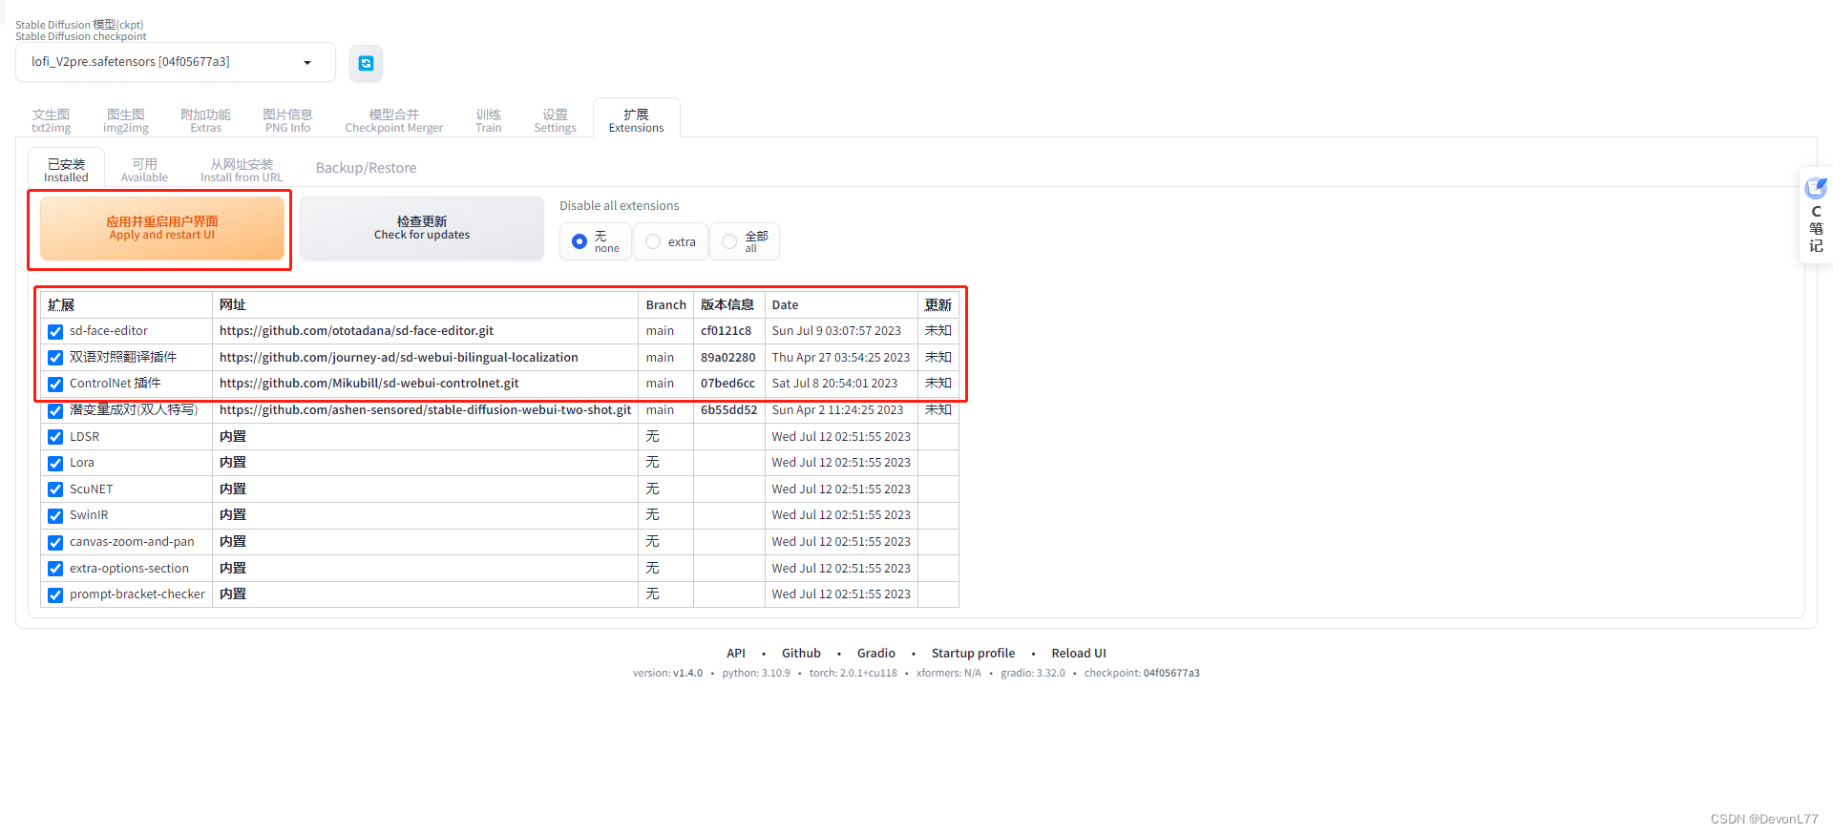Click Apply and restart UI button
The image size is (1833, 833).
(162, 228)
